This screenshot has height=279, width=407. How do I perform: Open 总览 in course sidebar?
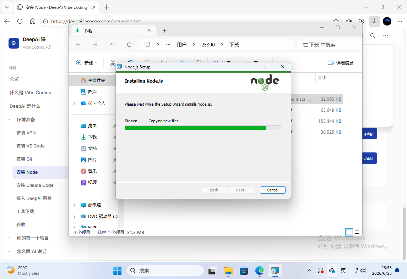[14, 79]
